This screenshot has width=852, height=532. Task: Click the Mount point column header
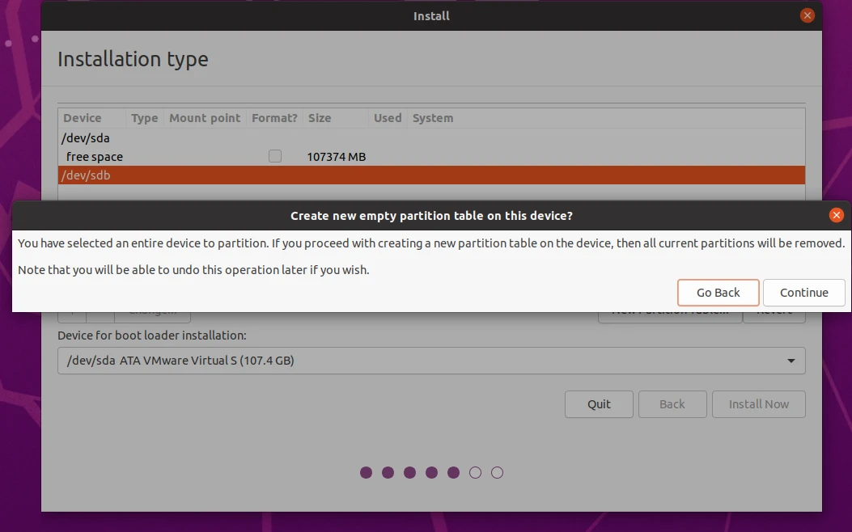(205, 118)
